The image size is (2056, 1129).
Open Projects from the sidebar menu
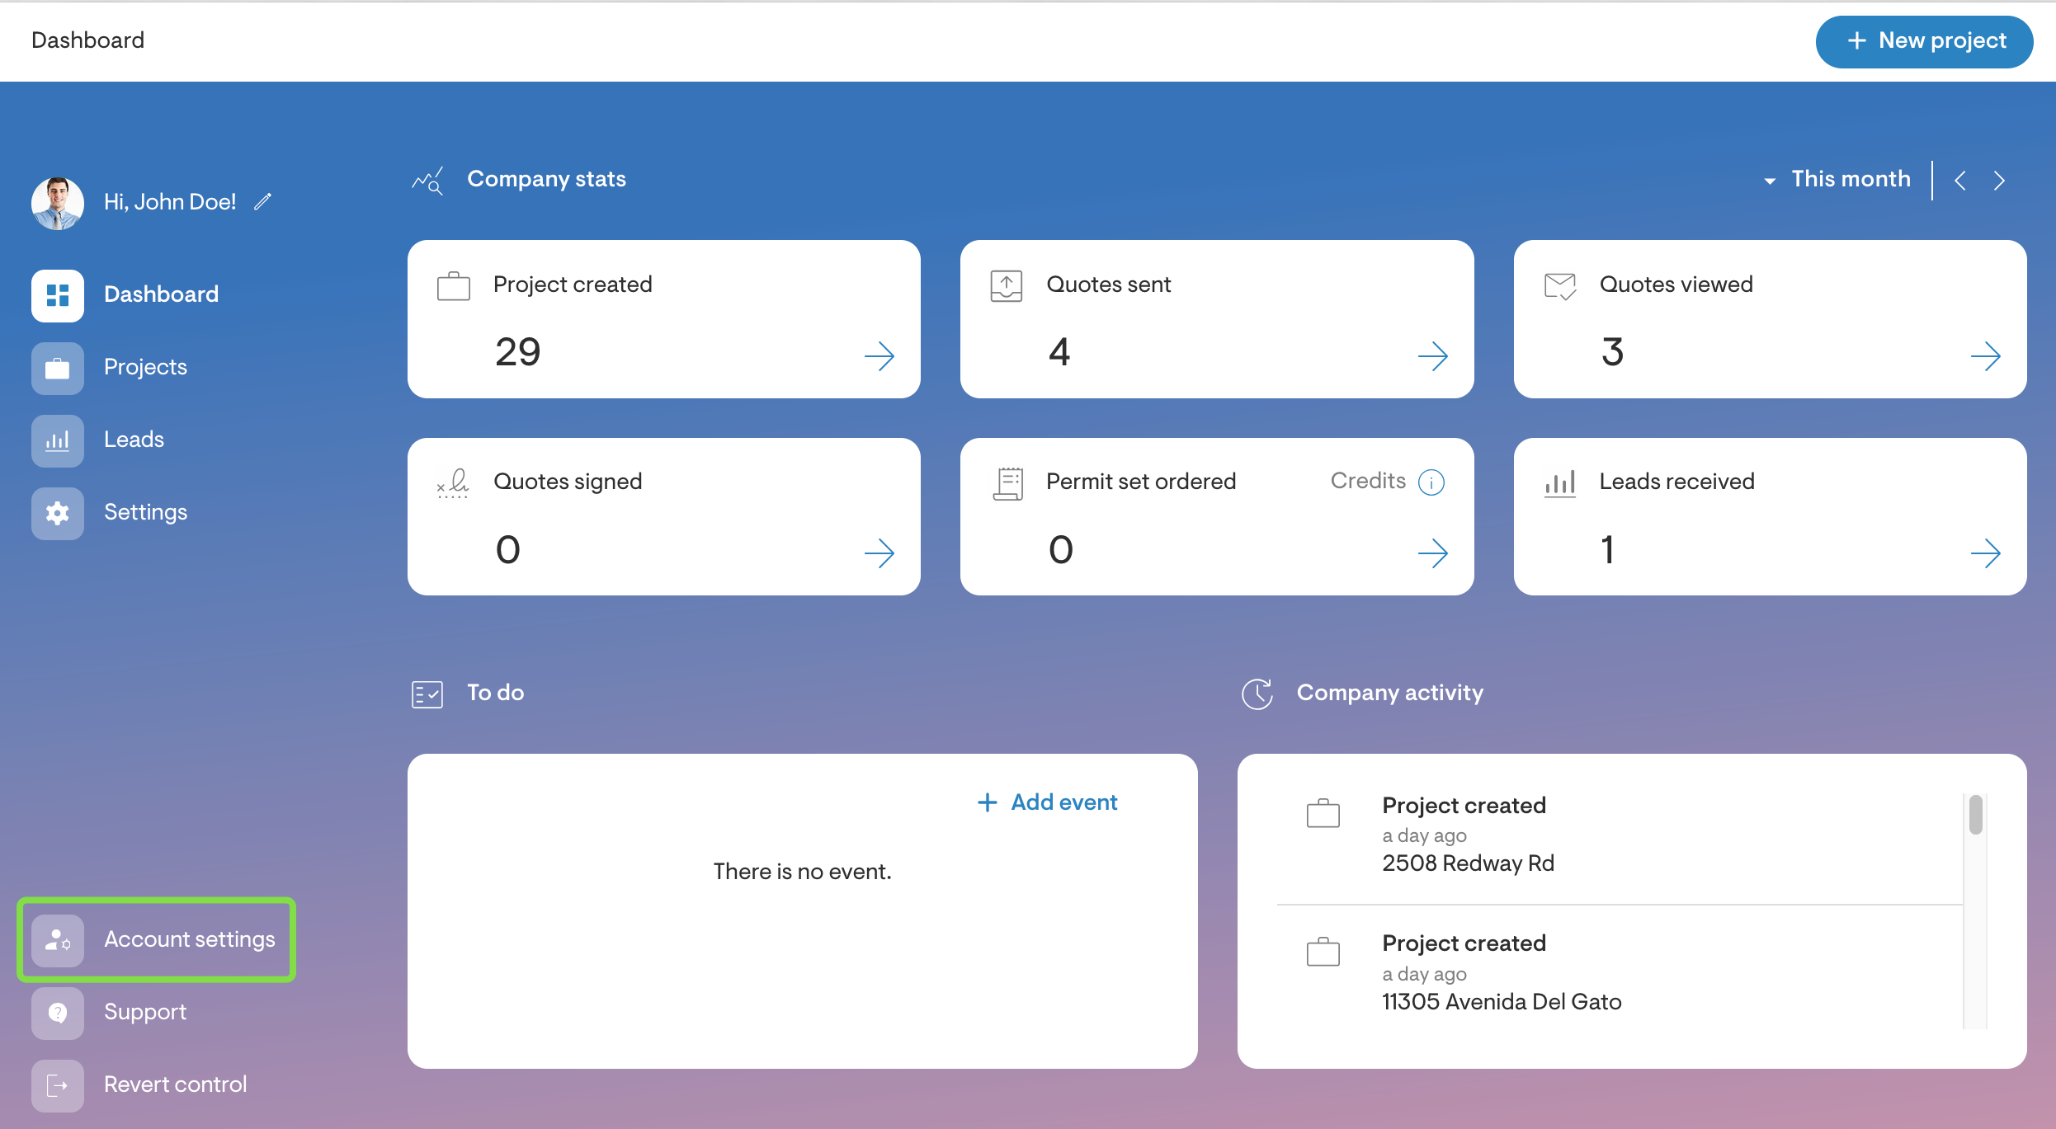click(x=110, y=367)
